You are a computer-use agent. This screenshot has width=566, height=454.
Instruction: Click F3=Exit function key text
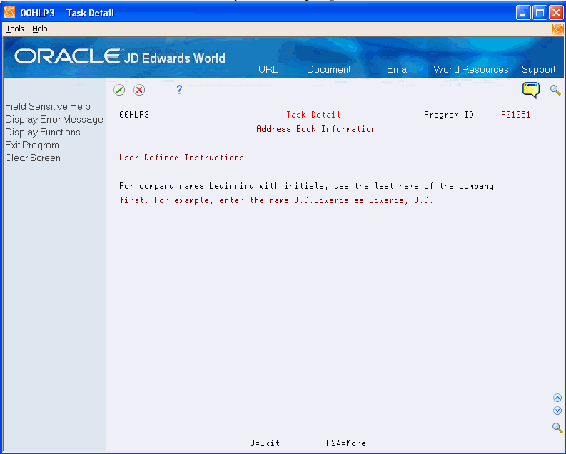(x=262, y=443)
